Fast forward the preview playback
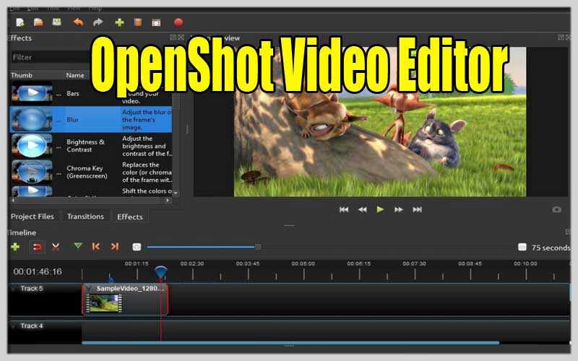 coord(399,209)
